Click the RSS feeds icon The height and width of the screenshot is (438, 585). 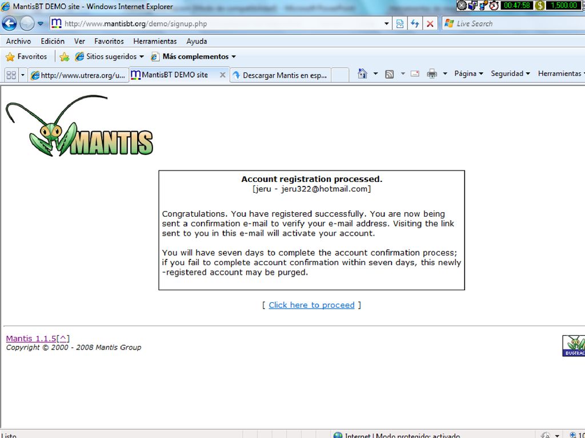[x=389, y=74]
